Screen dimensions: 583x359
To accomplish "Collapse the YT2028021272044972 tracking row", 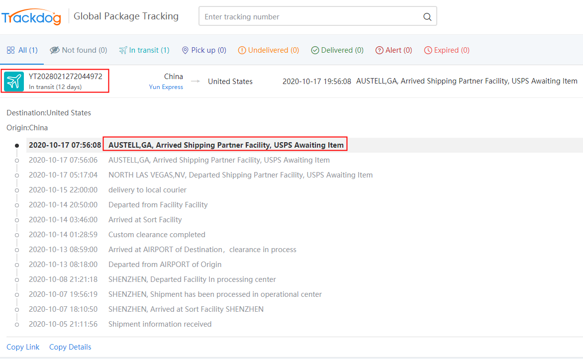I will point(66,77).
